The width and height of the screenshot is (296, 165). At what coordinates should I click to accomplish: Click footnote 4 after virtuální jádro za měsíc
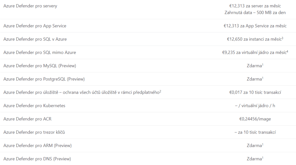[x=287, y=51]
